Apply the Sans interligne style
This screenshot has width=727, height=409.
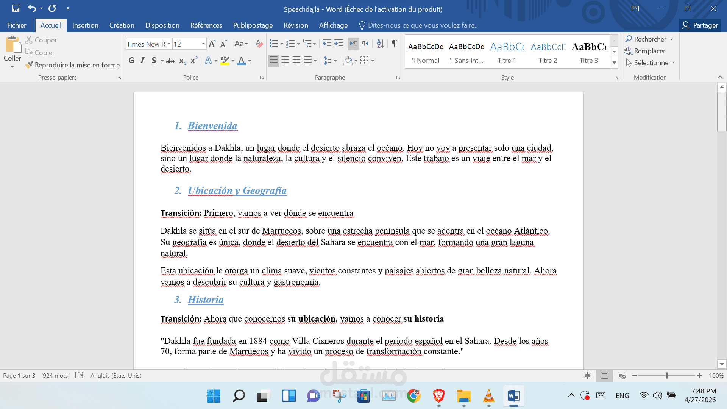point(466,52)
